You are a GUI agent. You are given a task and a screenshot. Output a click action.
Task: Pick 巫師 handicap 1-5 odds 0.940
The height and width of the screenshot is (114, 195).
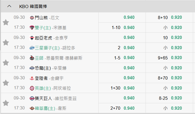pos(129,58)
